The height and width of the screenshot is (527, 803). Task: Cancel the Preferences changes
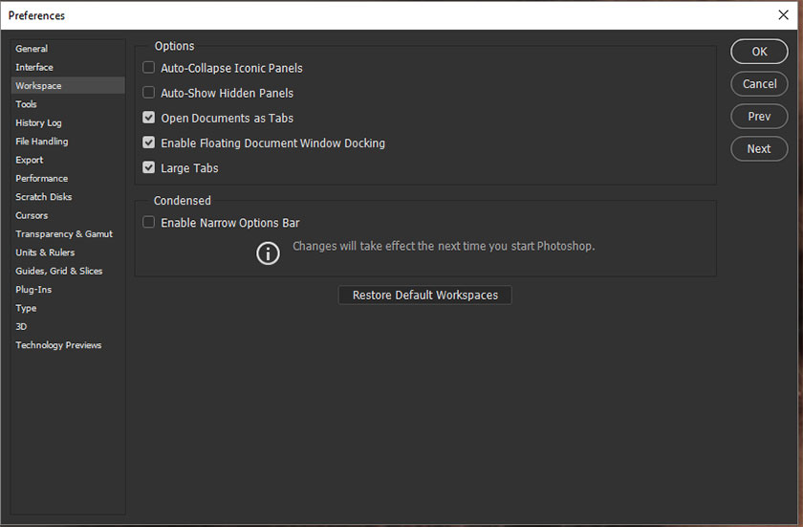(x=759, y=84)
